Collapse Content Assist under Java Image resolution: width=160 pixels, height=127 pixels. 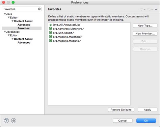click(x=12, y=21)
